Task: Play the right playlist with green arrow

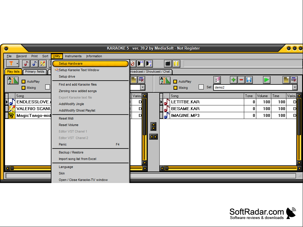Action: click(266, 80)
